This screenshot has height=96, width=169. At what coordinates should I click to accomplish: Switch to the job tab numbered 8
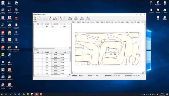point(107,22)
